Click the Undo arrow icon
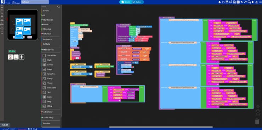262x130 pixels. [242, 2]
